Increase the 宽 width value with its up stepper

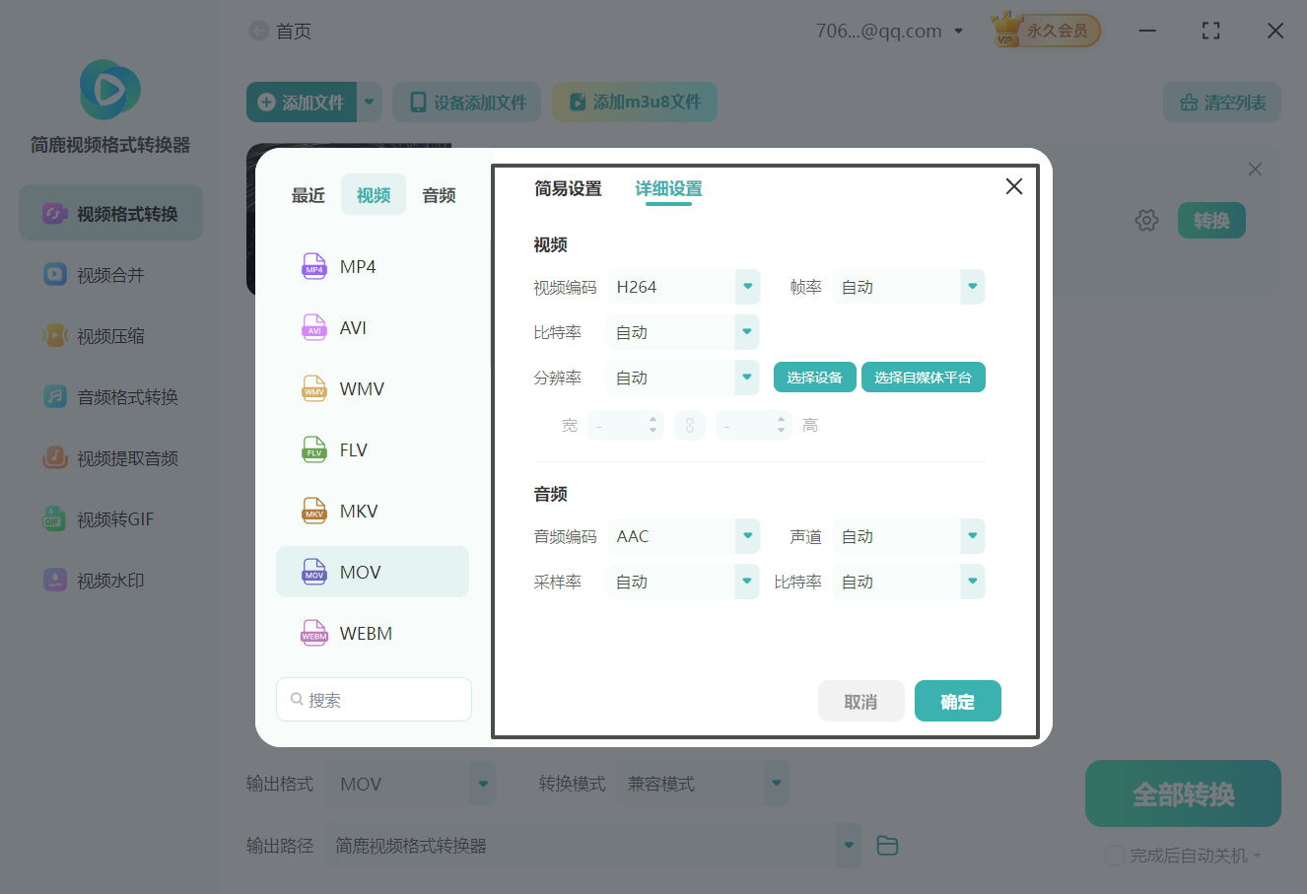pyautogui.click(x=653, y=420)
